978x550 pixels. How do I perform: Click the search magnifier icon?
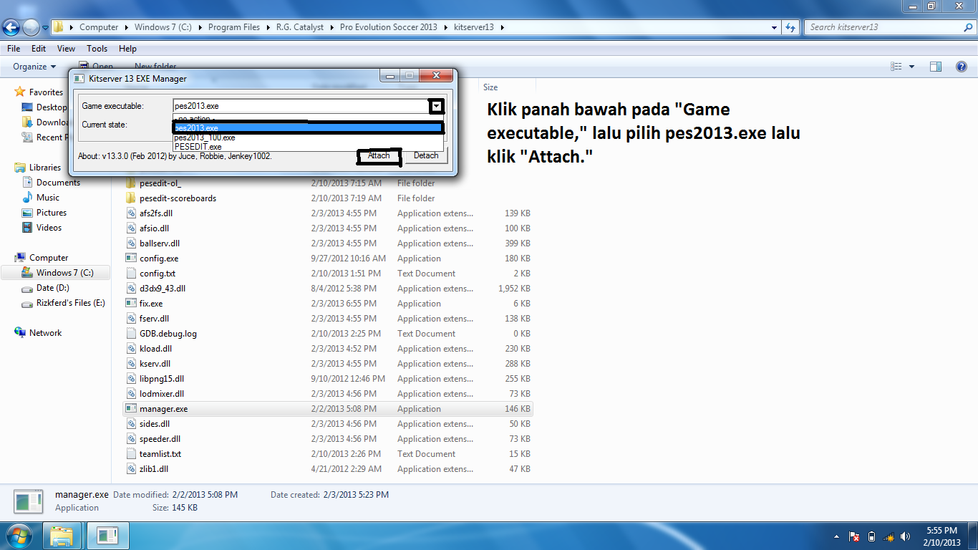[x=968, y=27]
